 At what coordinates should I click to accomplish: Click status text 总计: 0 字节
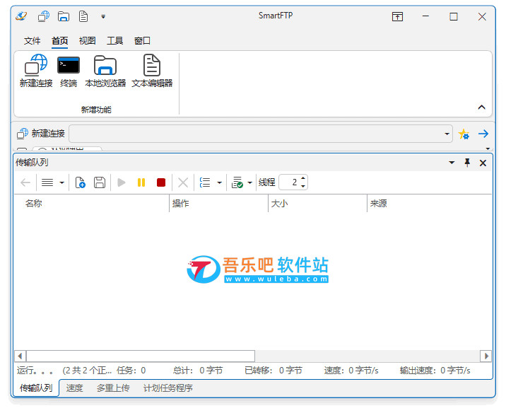(198, 371)
